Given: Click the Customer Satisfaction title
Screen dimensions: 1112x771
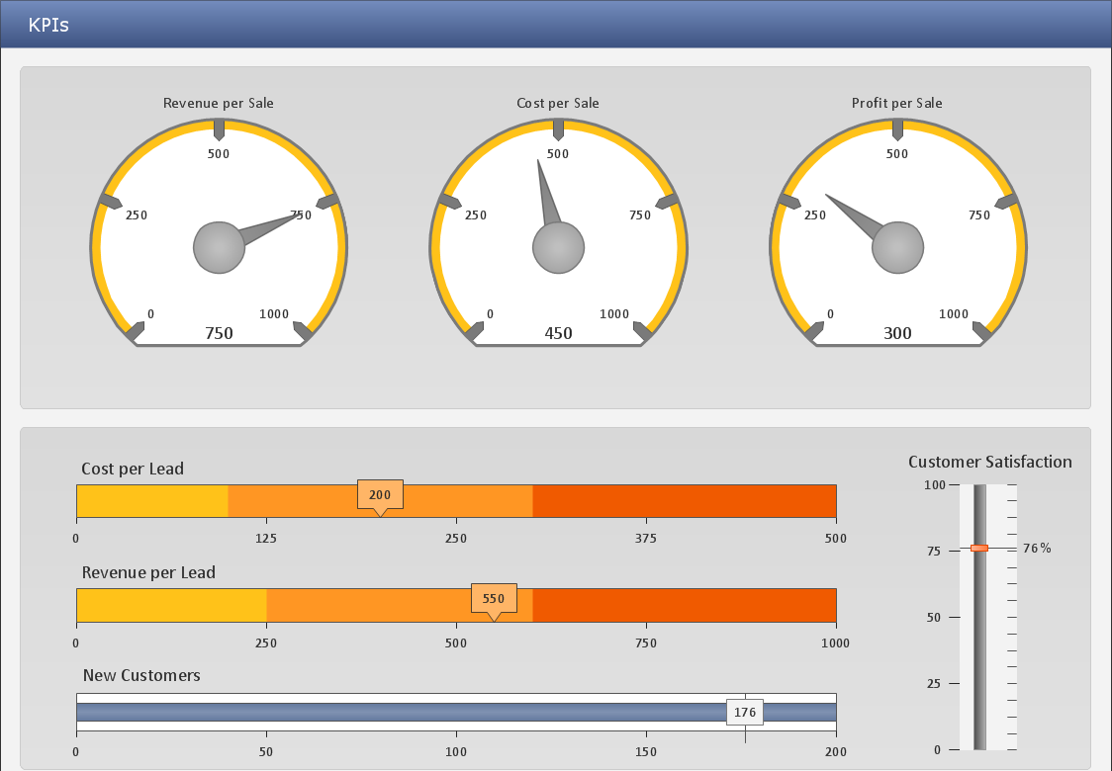Looking at the screenshot, I should click(x=990, y=462).
